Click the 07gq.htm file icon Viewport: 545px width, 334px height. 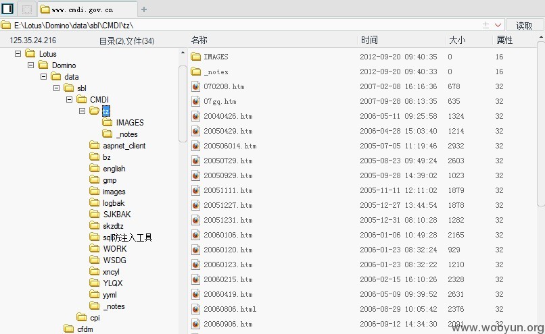pos(195,101)
